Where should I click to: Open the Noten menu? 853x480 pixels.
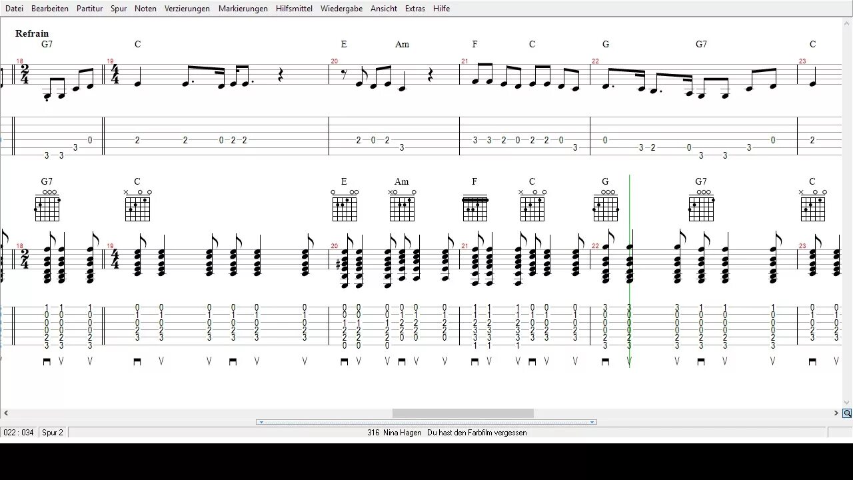click(145, 9)
